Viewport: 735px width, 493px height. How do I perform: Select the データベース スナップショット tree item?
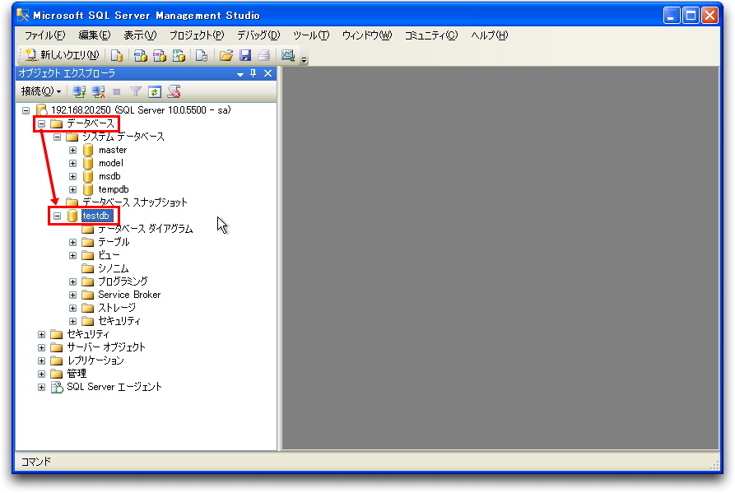tap(134, 202)
